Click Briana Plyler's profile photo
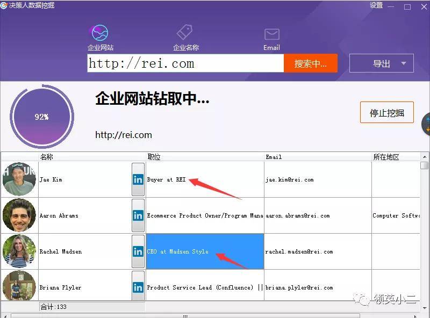This screenshot has height=318, width=430. click(19, 285)
